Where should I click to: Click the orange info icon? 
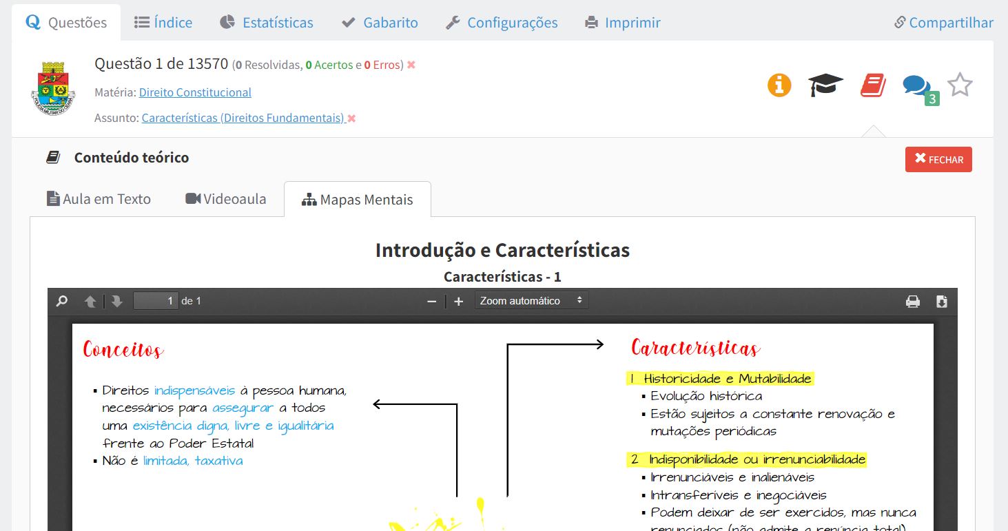point(779,85)
